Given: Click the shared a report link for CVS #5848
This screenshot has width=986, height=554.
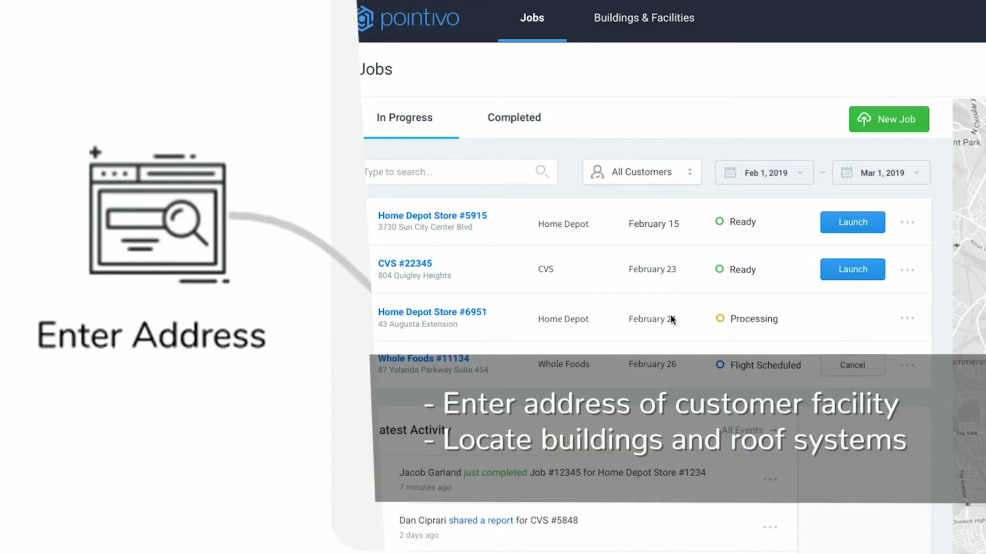Looking at the screenshot, I should [x=480, y=520].
